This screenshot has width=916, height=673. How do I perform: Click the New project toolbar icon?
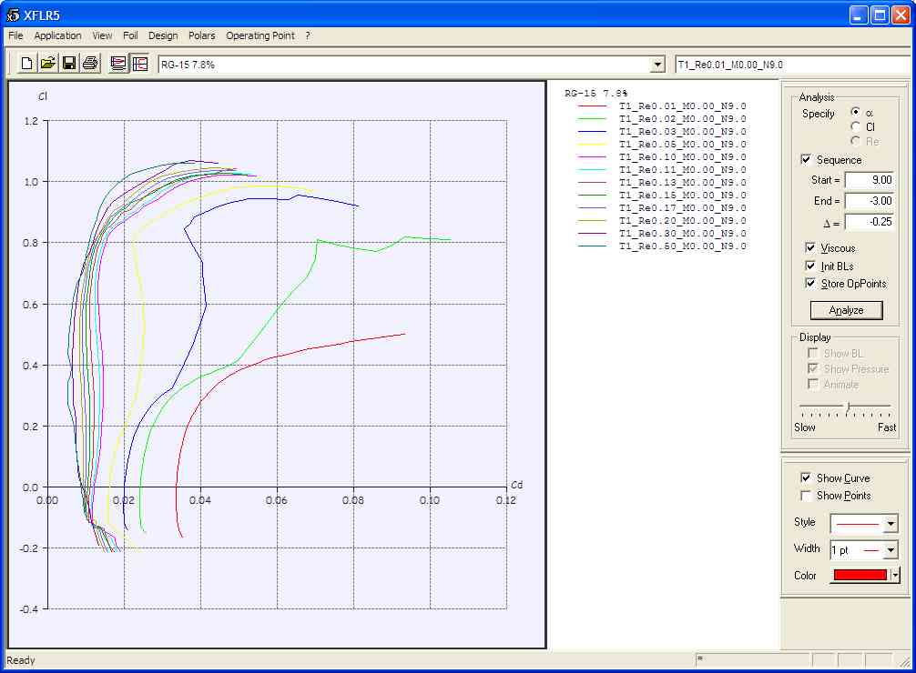(x=27, y=64)
